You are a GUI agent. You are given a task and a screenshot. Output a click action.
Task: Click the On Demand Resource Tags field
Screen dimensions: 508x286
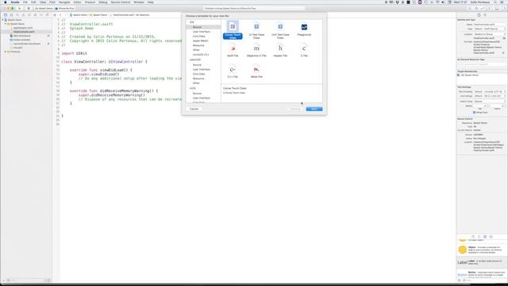[482, 64]
